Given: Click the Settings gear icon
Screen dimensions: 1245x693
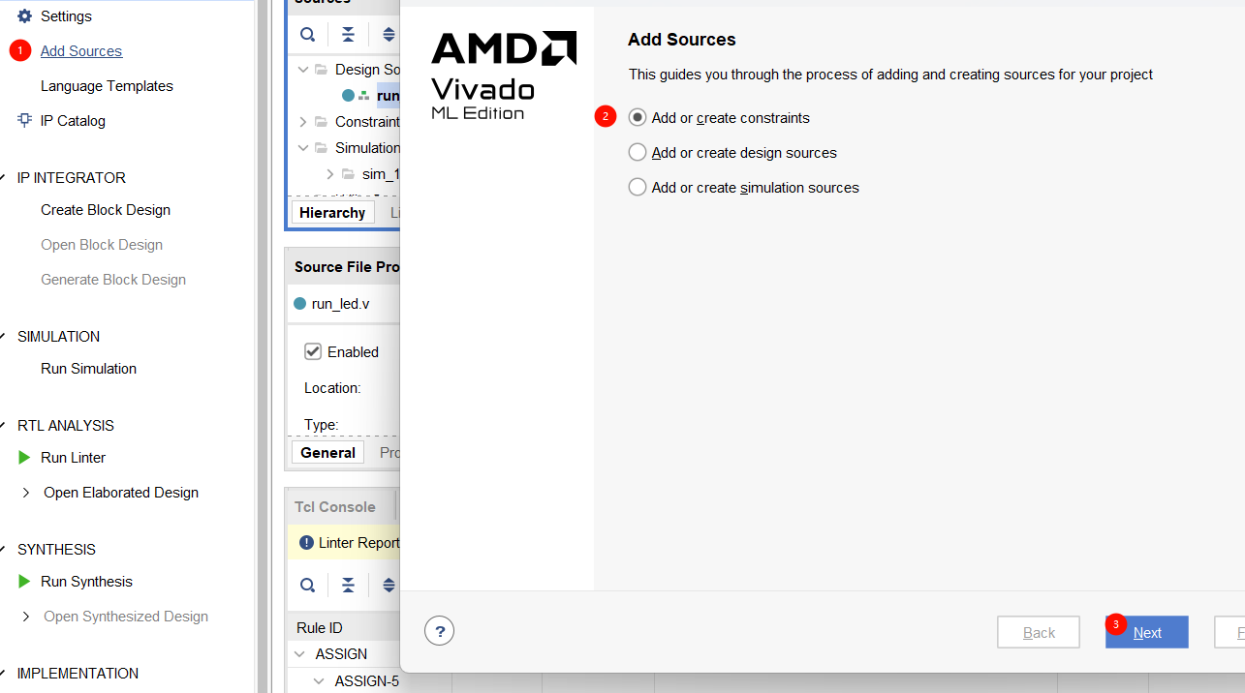Looking at the screenshot, I should (25, 16).
